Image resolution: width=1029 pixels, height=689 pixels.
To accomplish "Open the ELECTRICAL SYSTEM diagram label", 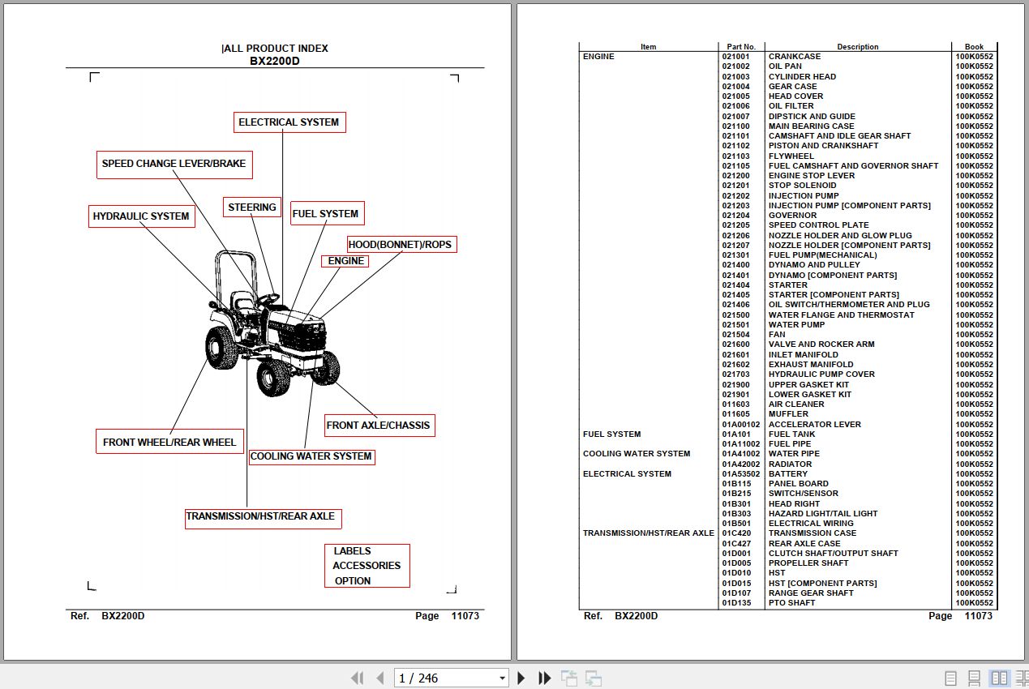I will point(289,122).
